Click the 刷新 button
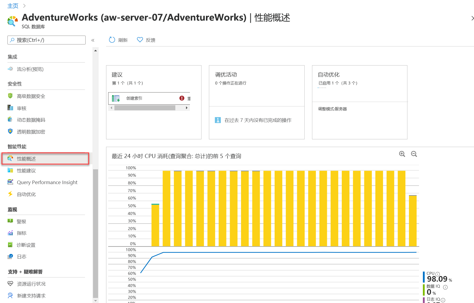The image size is (474, 303). [118, 40]
